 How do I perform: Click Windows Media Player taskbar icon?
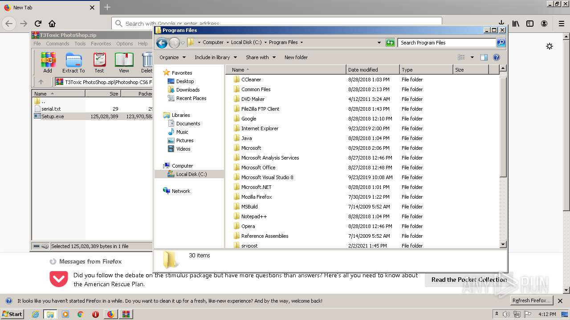[65, 314]
